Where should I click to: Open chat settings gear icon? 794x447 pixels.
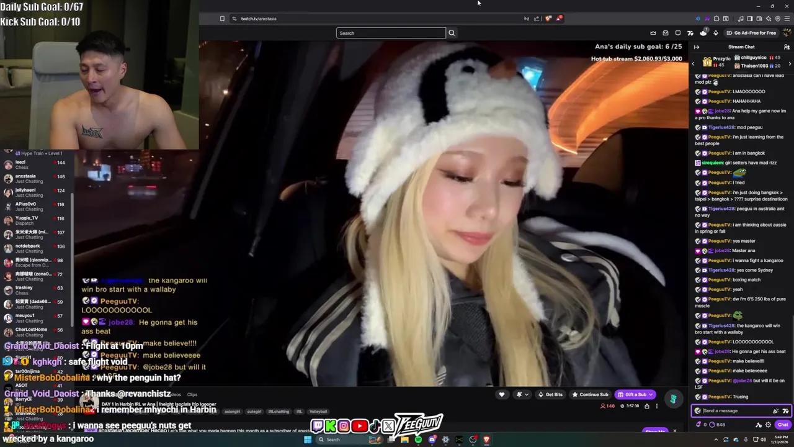(768, 425)
